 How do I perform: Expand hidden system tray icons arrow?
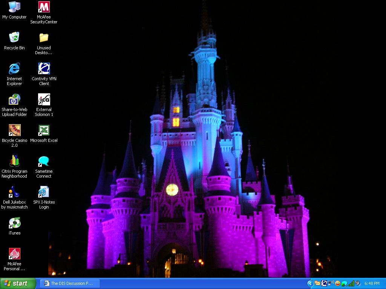310,284
